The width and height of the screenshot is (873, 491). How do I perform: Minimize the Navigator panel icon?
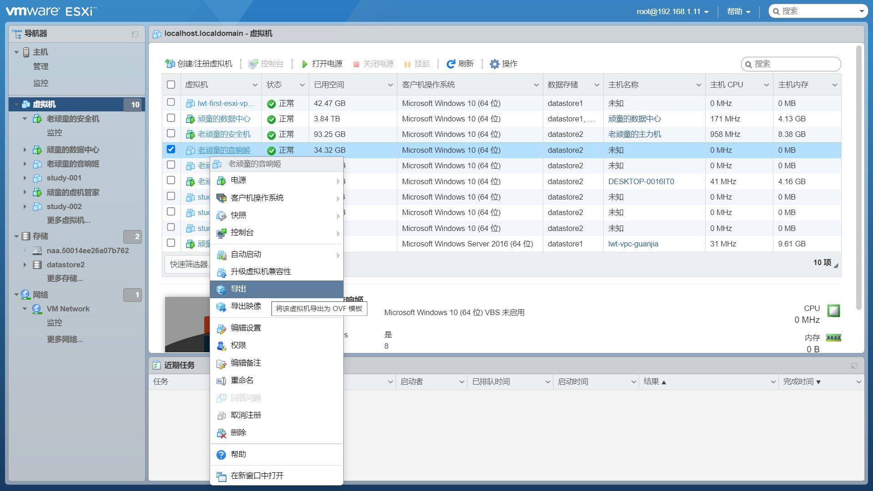(135, 34)
